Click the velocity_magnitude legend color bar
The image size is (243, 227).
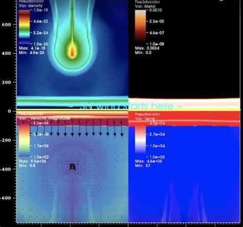[24, 140]
